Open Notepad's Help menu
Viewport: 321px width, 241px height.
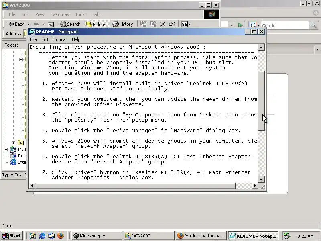pos(76,39)
